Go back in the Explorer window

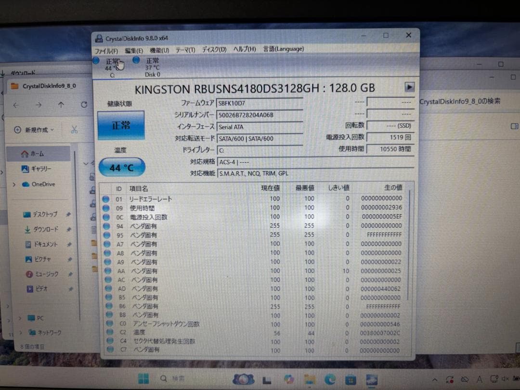coord(16,105)
